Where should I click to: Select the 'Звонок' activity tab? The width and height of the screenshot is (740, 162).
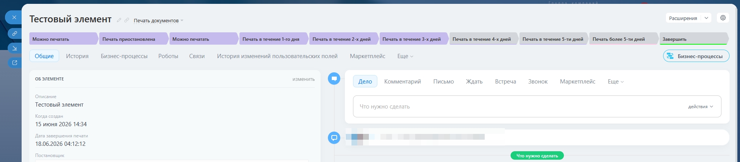[538, 82]
